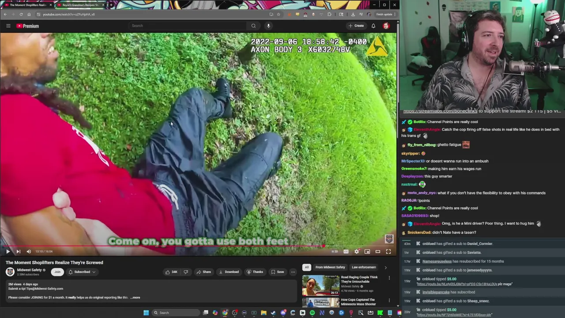Screen dimensions: 565x318
Task: Open a new browser tab
Action: 111,5
